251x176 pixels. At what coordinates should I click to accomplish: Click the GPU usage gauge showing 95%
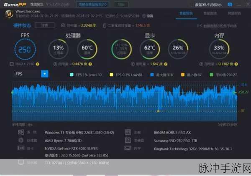(121, 49)
